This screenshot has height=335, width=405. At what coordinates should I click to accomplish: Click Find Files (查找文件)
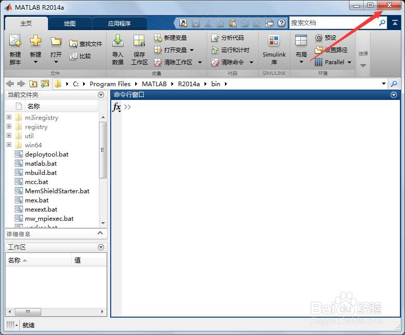[86, 44]
